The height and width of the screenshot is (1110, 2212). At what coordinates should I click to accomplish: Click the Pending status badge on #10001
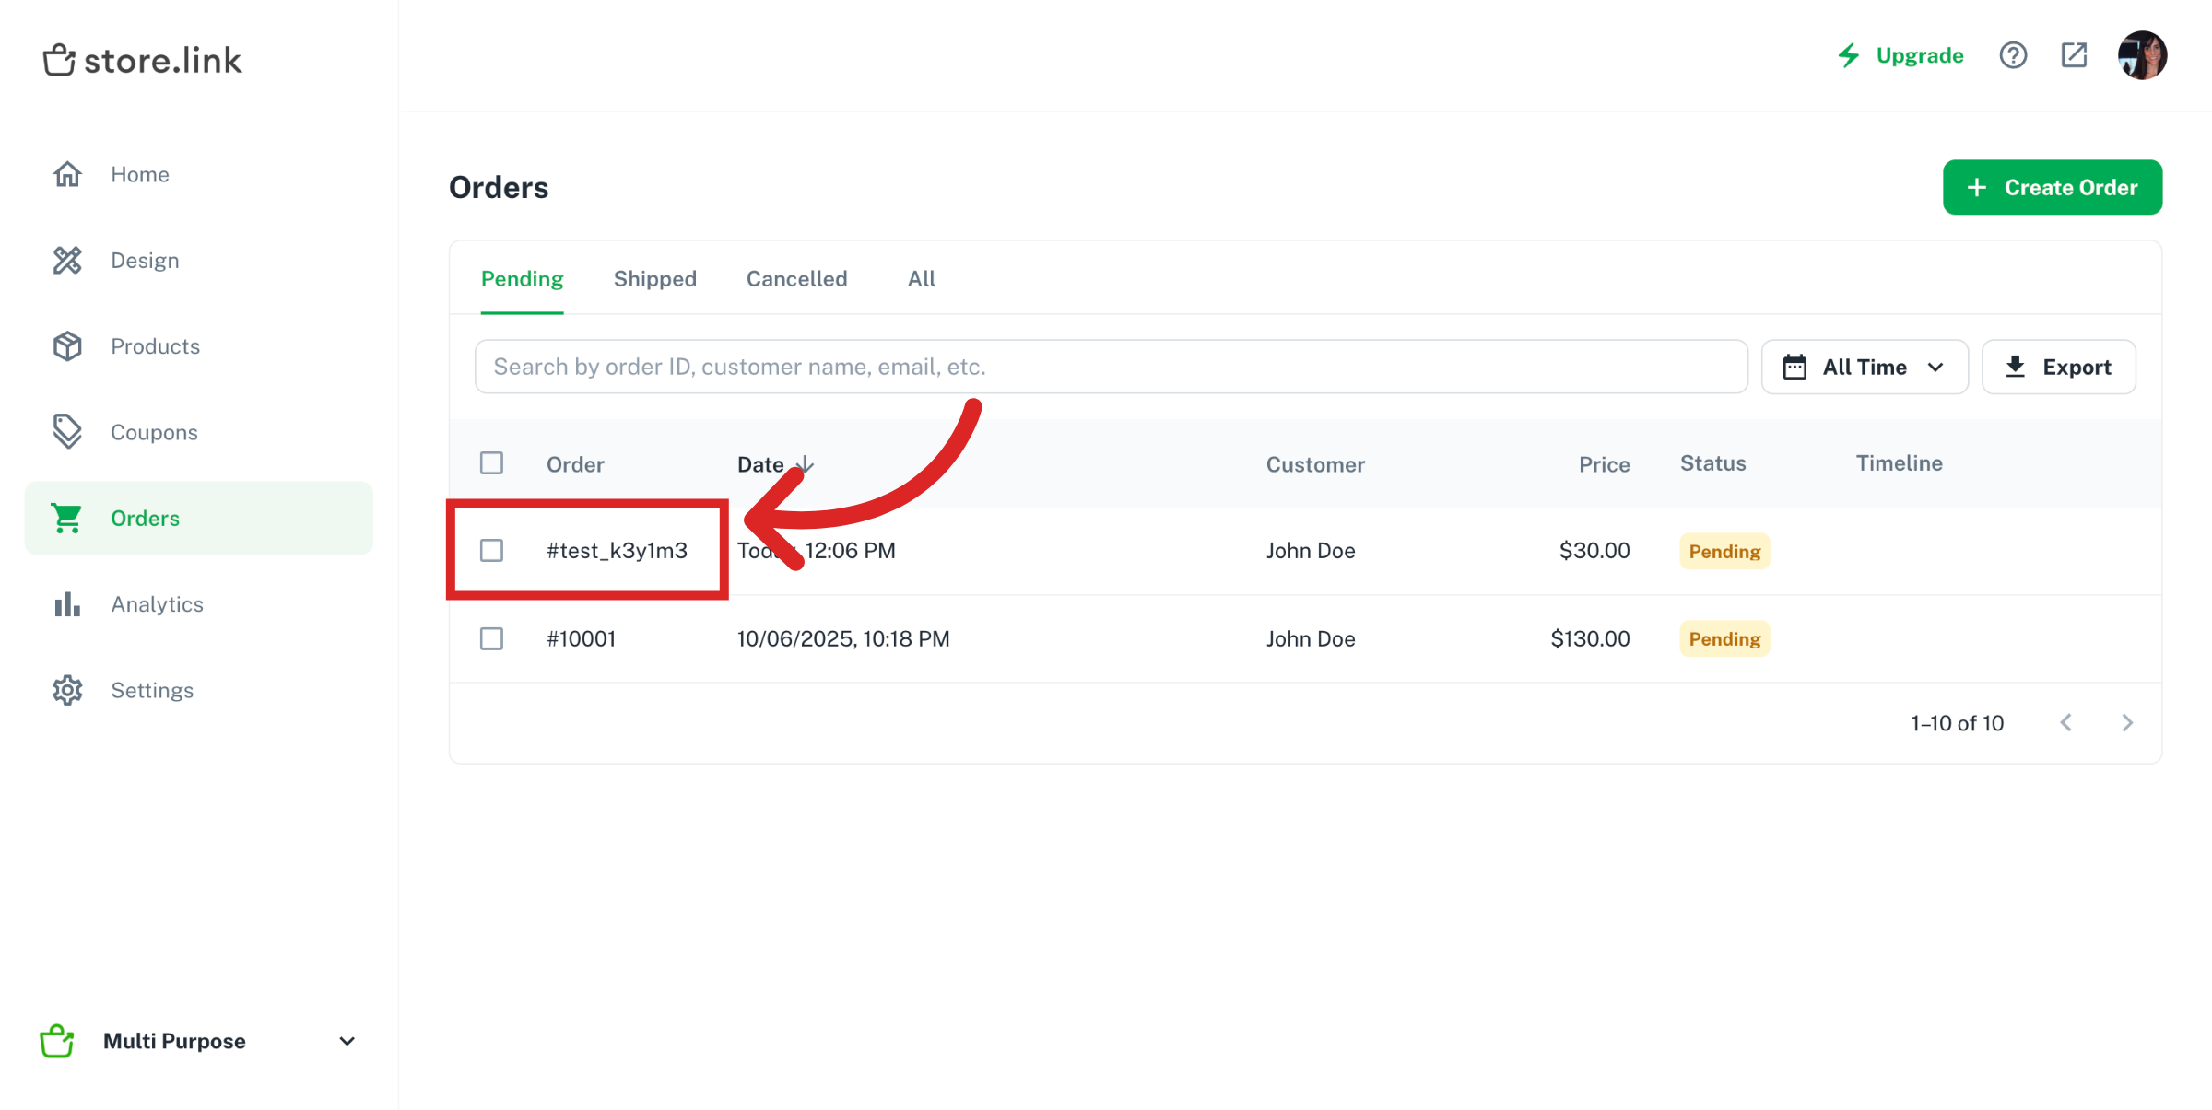pyautogui.click(x=1723, y=637)
